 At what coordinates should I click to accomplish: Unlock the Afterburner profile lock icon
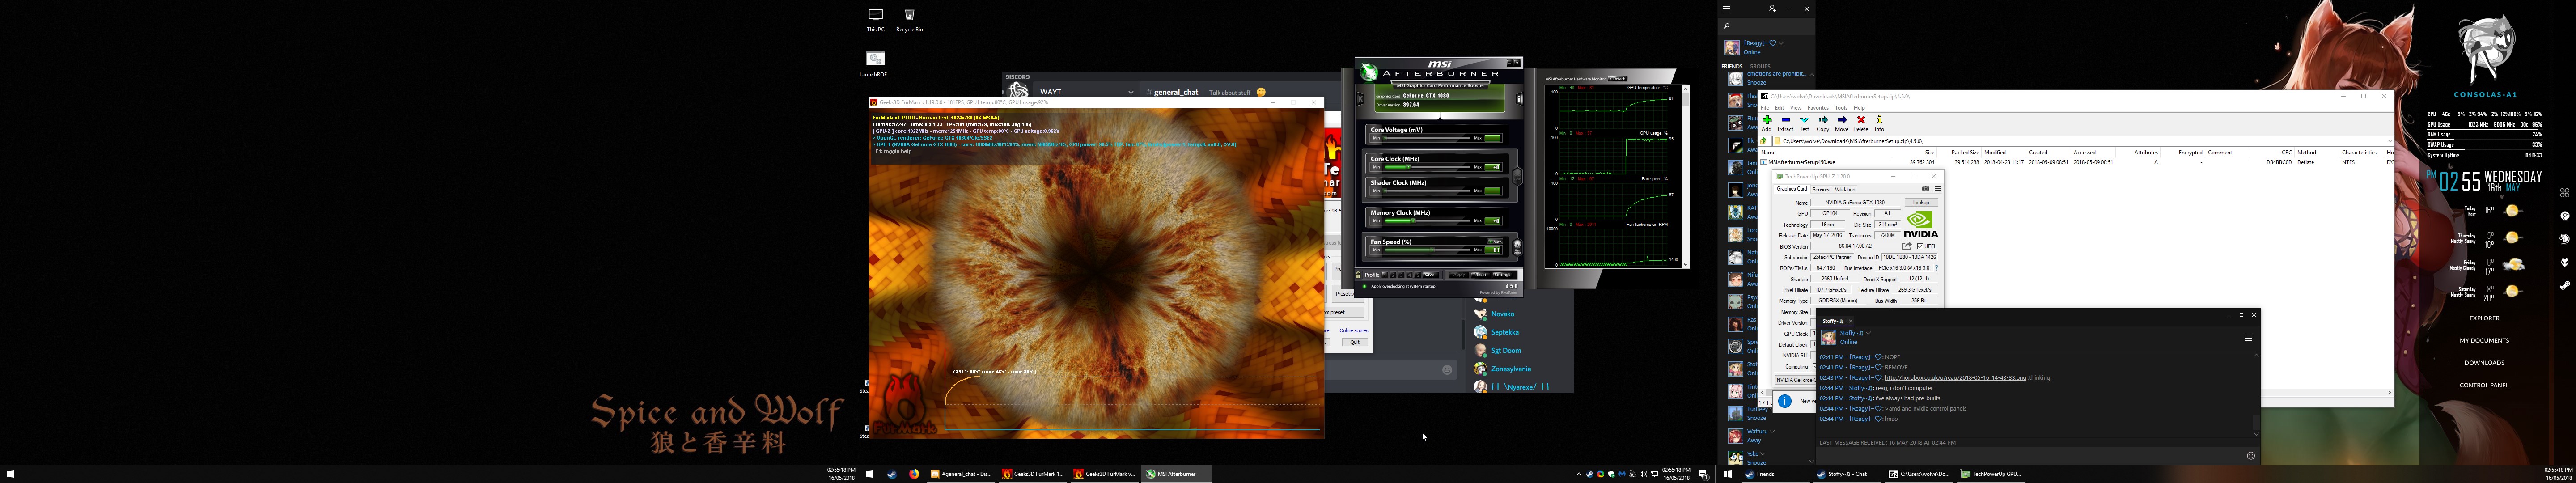click(1358, 274)
